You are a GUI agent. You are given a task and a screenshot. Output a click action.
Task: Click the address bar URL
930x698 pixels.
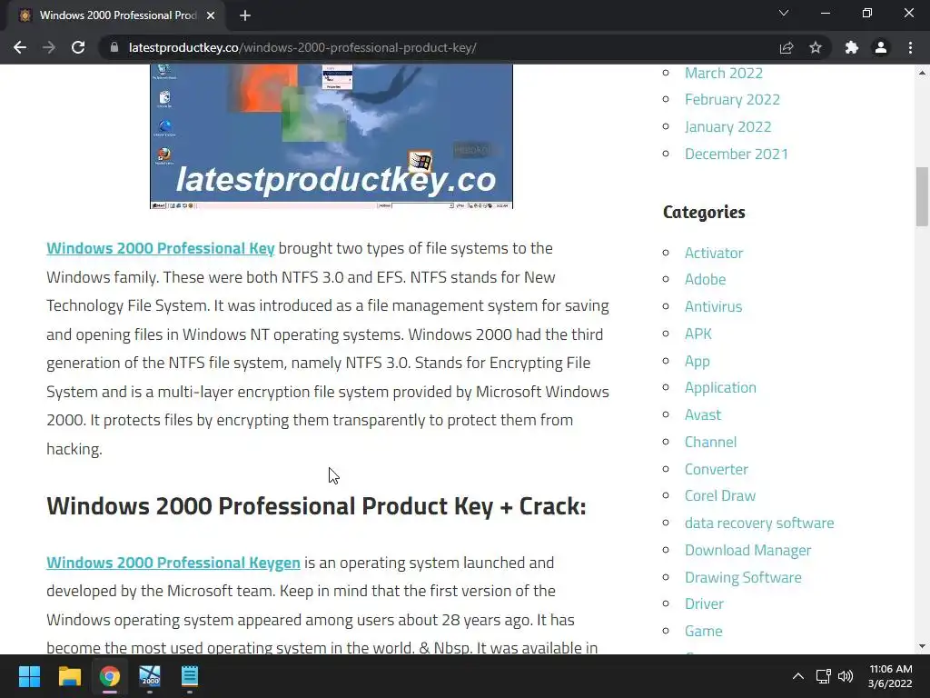pyautogui.click(x=302, y=47)
